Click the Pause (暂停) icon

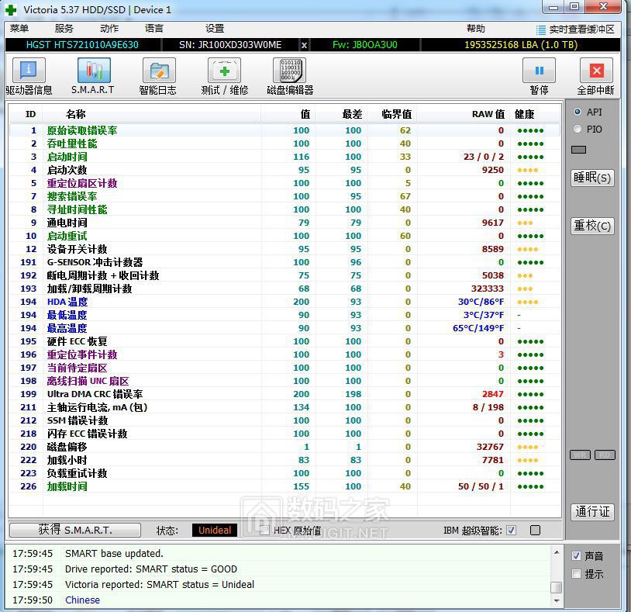(x=539, y=70)
